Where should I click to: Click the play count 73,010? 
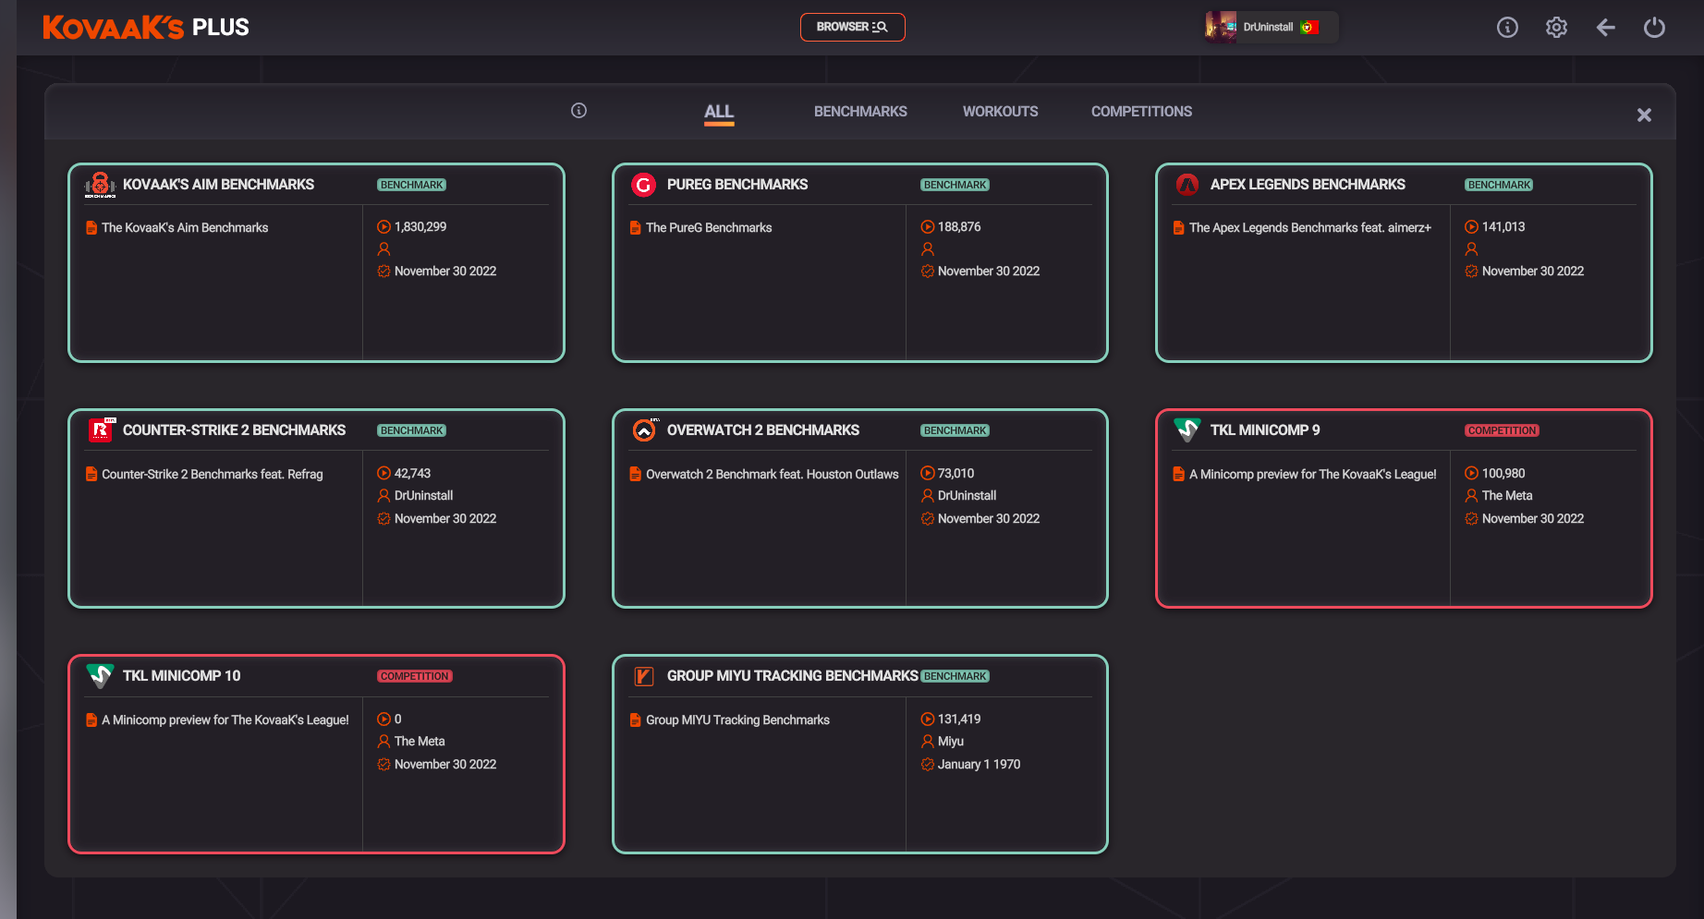955,473
